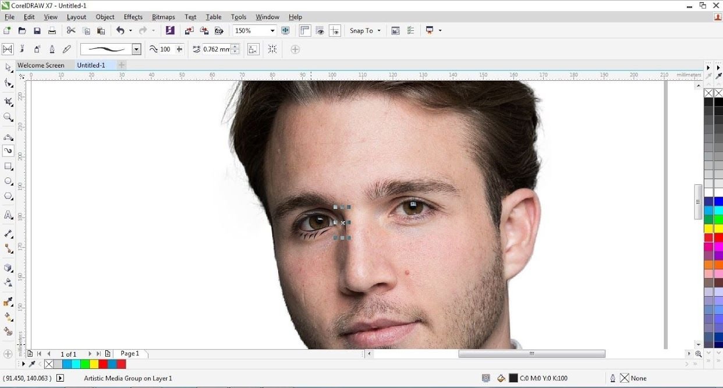Select the Pressure artistic media mode
The width and height of the screenshot is (723, 388).
pyautogui.click(x=67, y=49)
